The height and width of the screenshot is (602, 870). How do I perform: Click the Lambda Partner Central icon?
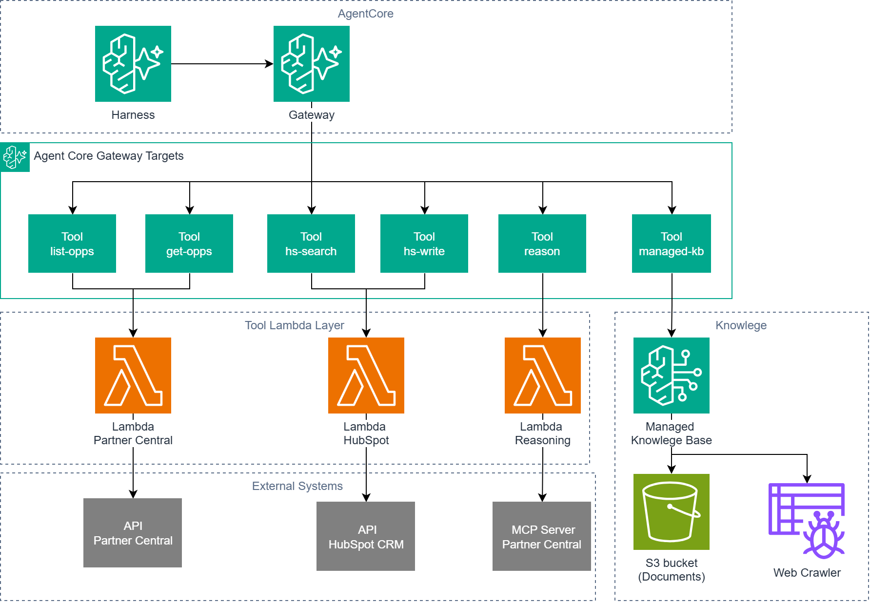(x=133, y=376)
